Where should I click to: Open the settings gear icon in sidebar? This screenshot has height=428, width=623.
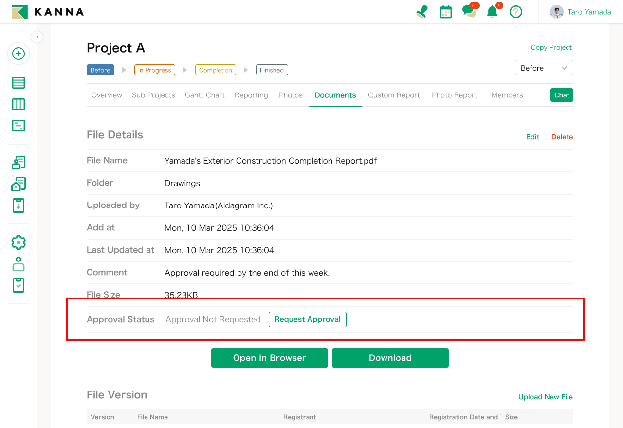coord(18,242)
